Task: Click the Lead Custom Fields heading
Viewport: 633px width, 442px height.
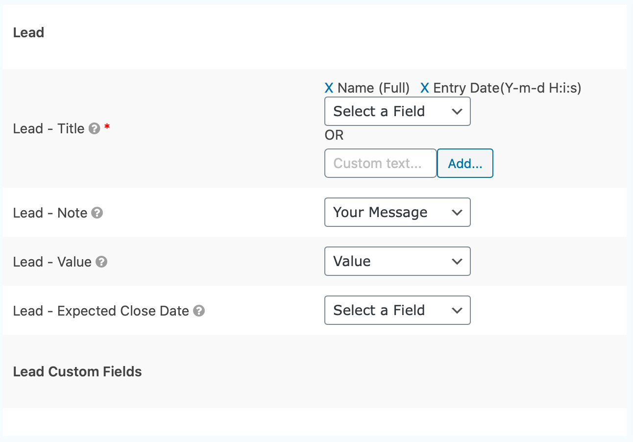Action: (77, 371)
